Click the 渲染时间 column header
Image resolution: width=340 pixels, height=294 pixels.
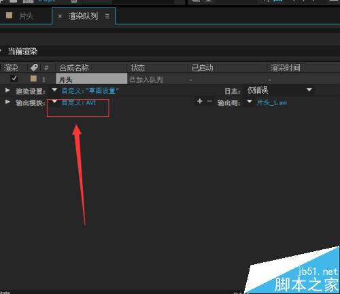point(286,68)
